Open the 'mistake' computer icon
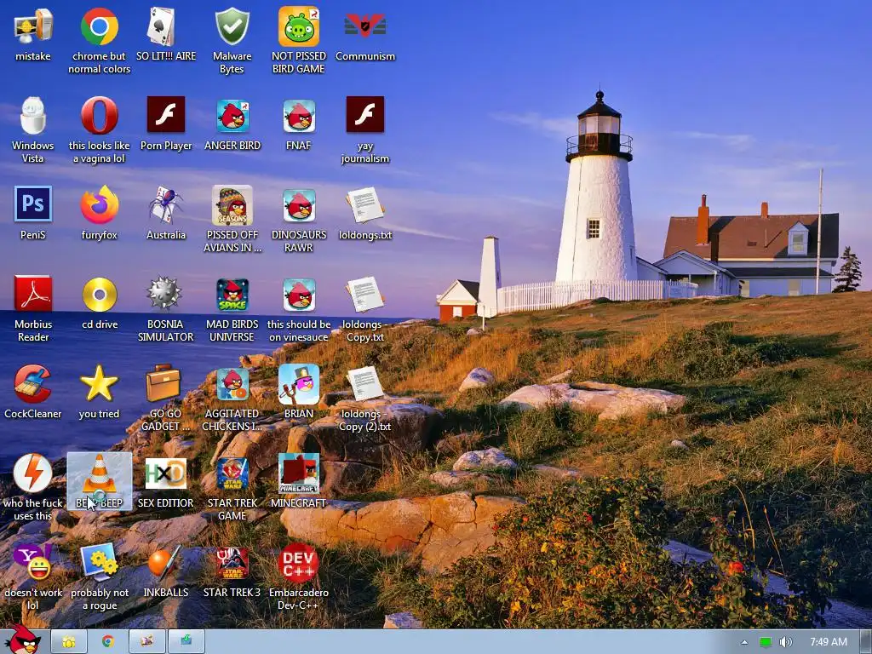Screen dimensions: 872x654 click(x=33, y=26)
